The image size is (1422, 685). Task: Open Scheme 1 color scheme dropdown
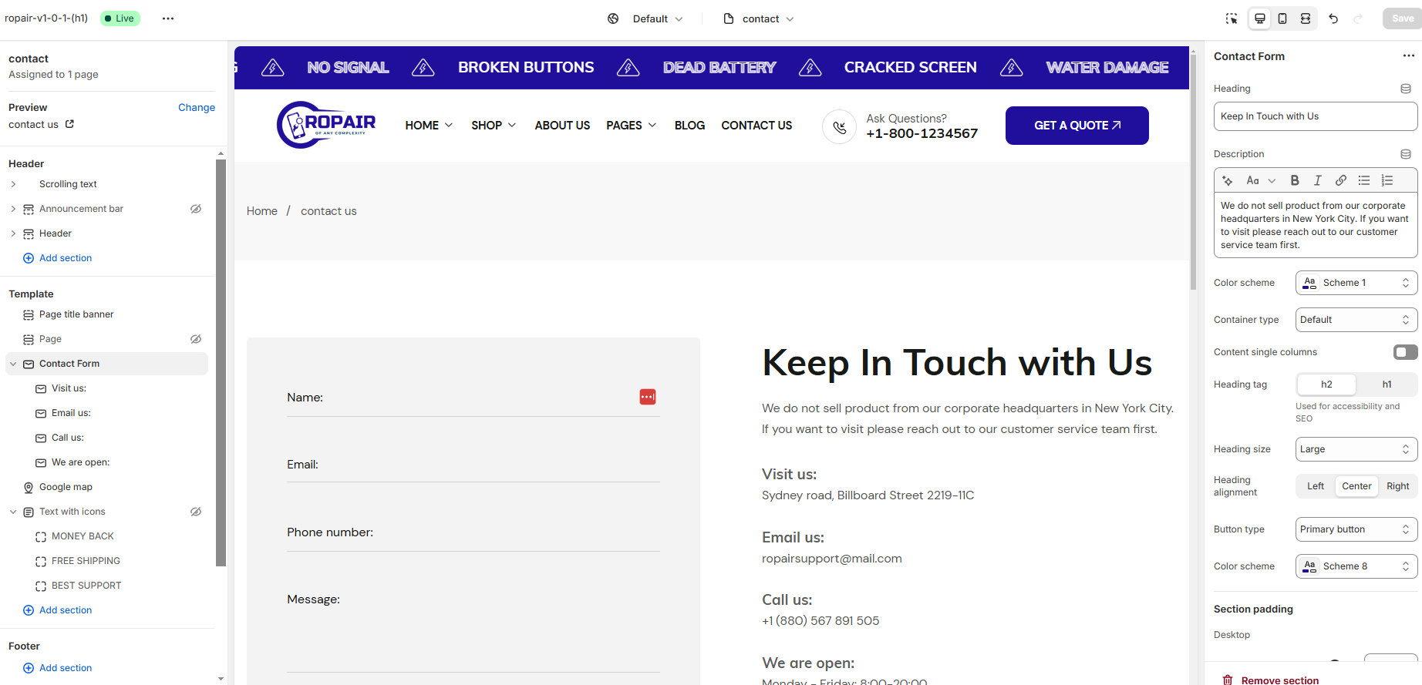1356,283
